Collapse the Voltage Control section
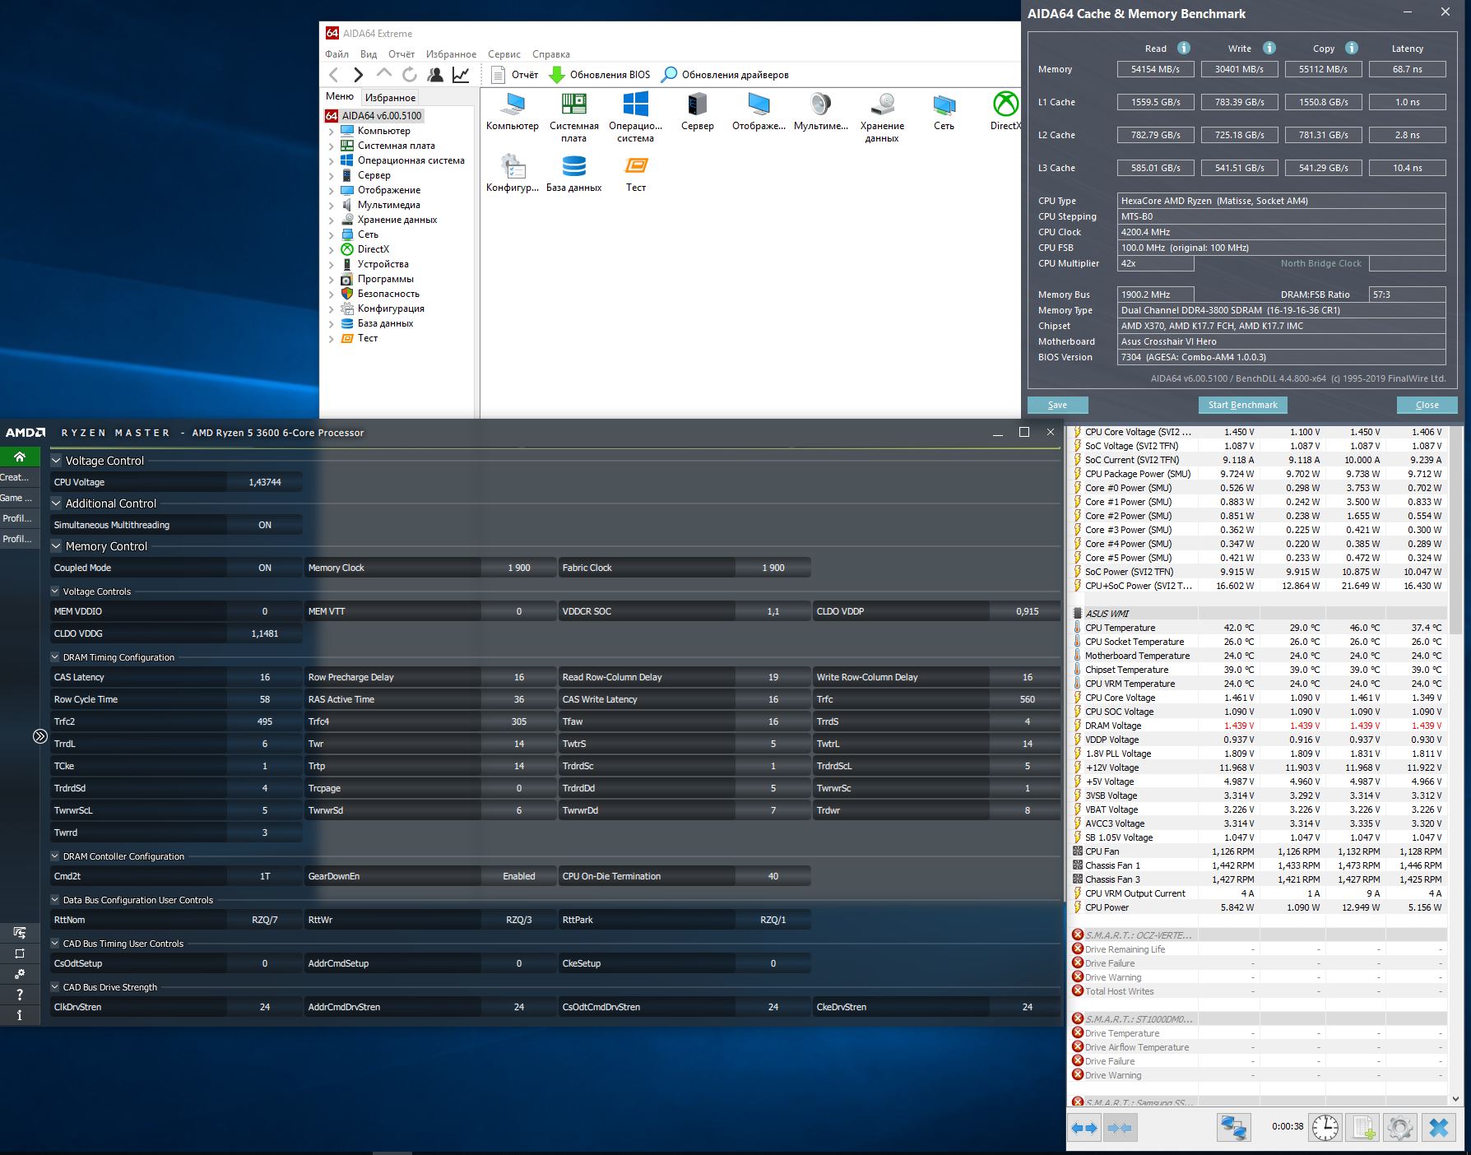The height and width of the screenshot is (1155, 1471). [x=56, y=461]
